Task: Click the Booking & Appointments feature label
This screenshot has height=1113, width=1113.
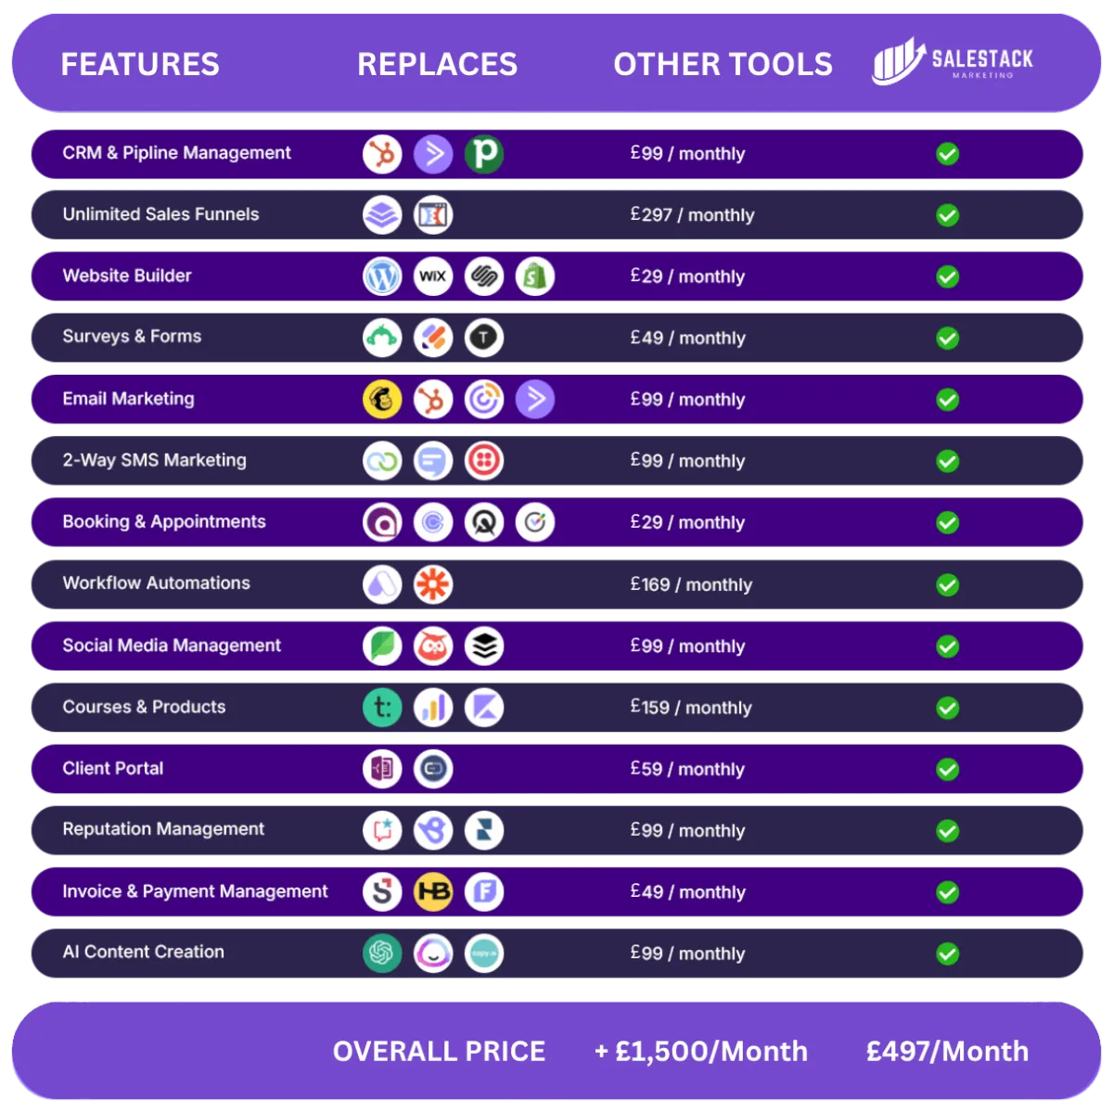Action: click(164, 522)
